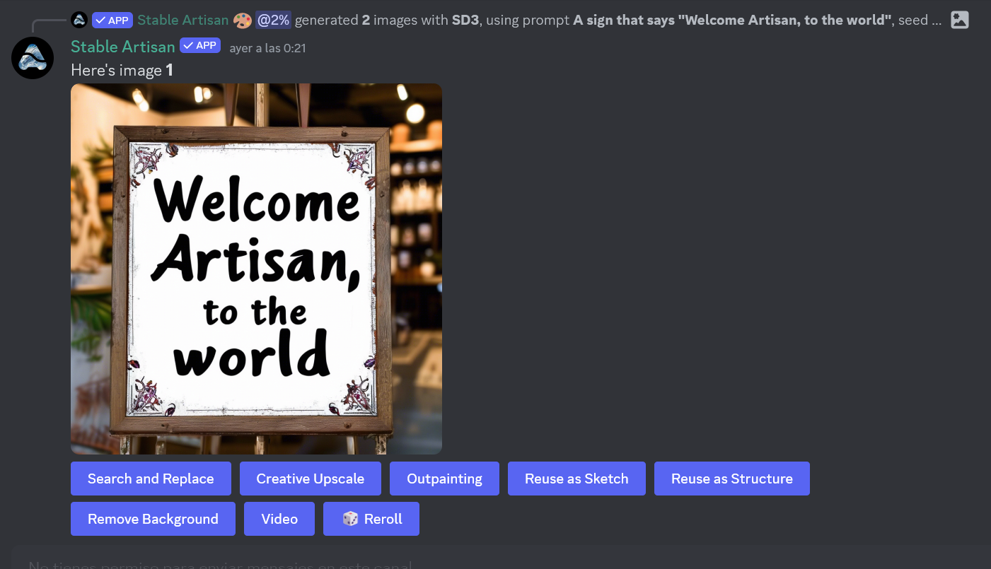
Task: Click the small bot avatar in the reply preview
Action: [x=79, y=20]
